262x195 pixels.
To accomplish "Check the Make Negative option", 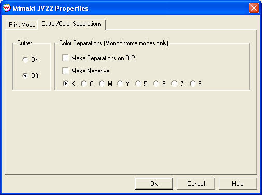I will 65,71.
